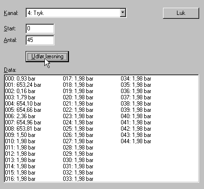The image size is (204, 189).
Task: Focus the Start input field
Action: coord(40,28)
